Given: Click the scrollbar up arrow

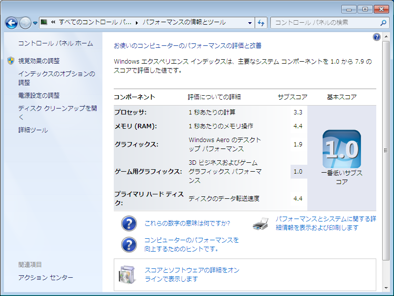Looking at the screenshot, I should tap(386, 37).
